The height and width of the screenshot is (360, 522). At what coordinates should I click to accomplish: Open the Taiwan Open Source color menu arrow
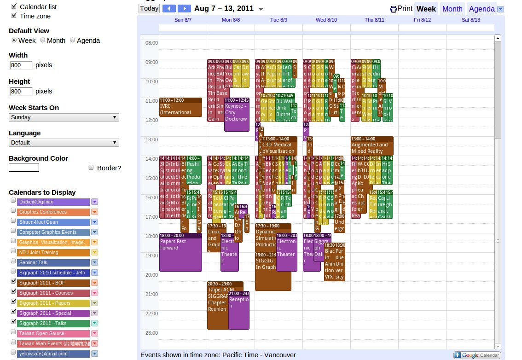pyautogui.click(x=94, y=333)
